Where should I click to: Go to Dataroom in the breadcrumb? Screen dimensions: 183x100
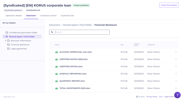[55, 25]
